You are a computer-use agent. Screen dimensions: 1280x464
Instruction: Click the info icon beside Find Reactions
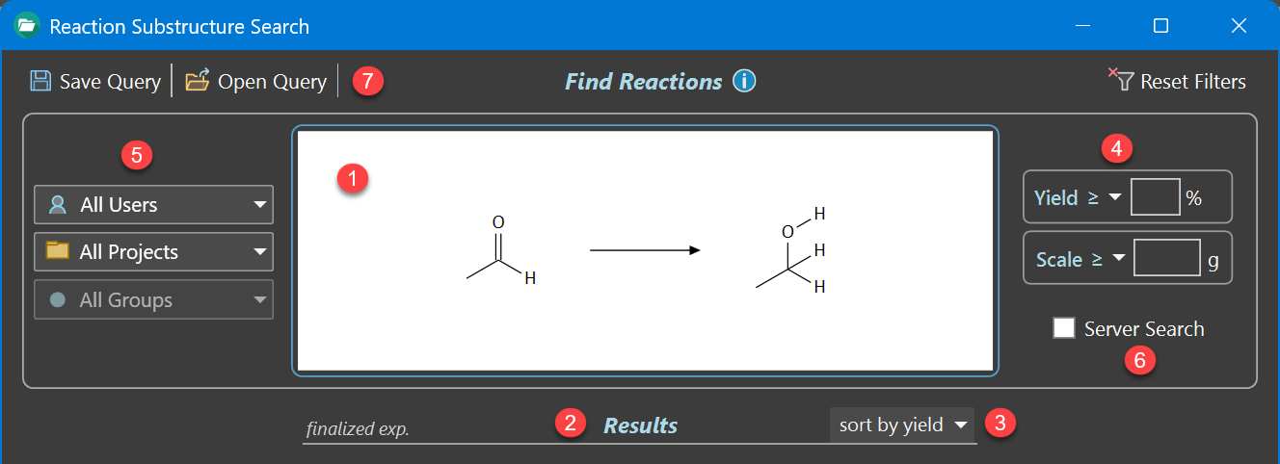(x=744, y=81)
